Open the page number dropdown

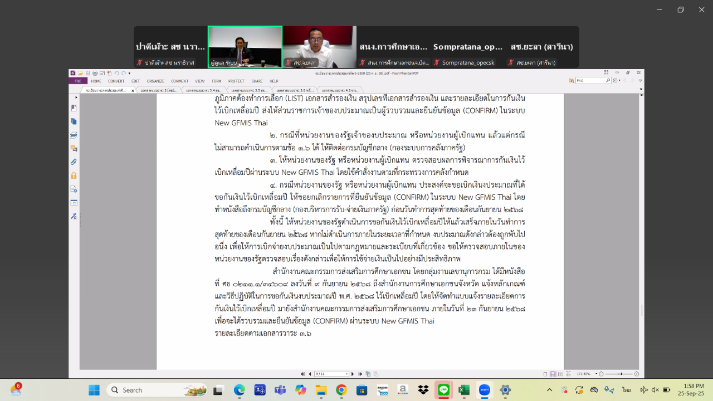[x=347, y=374]
